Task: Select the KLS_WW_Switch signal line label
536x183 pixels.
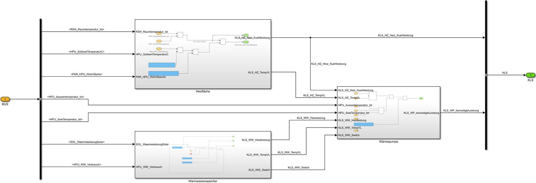Action: [x=298, y=167]
